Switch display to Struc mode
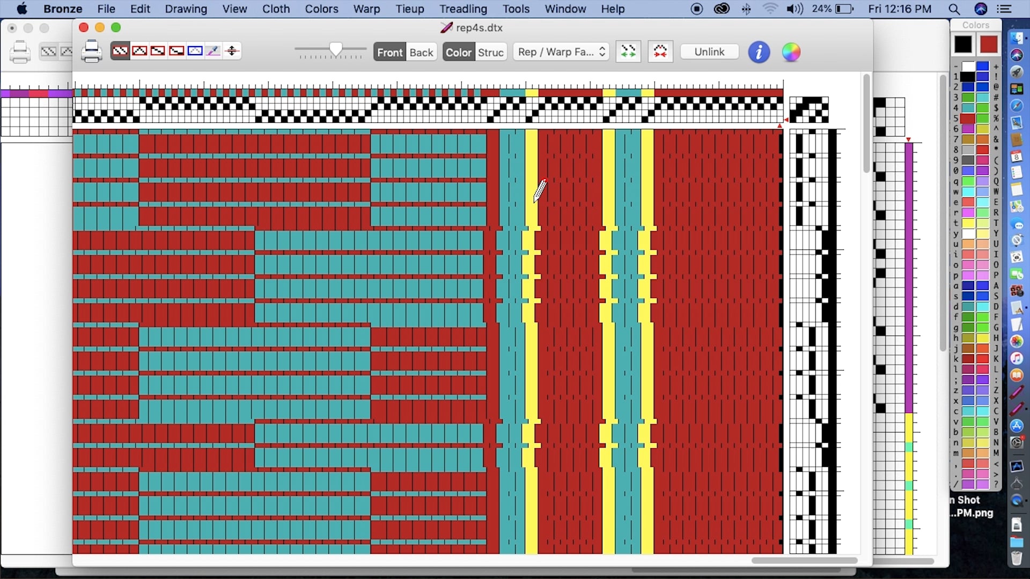The width and height of the screenshot is (1030, 579). tap(491, 52)
